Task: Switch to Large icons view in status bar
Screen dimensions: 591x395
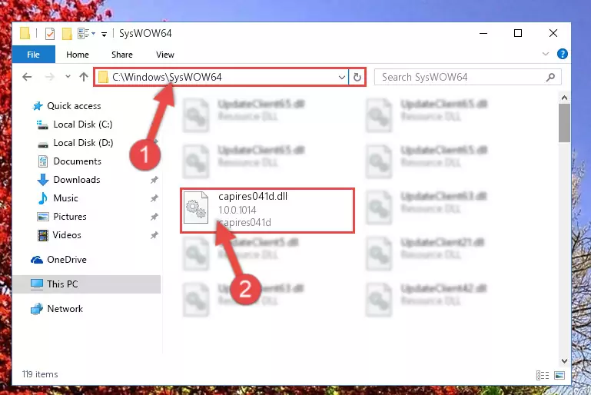Action: [559, 375]
